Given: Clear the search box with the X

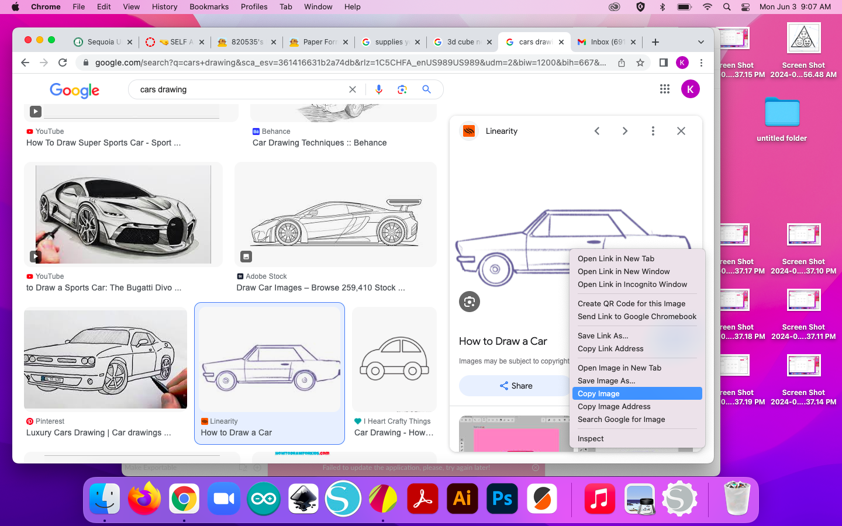Looking at the screenshot, I should point(353,89).
